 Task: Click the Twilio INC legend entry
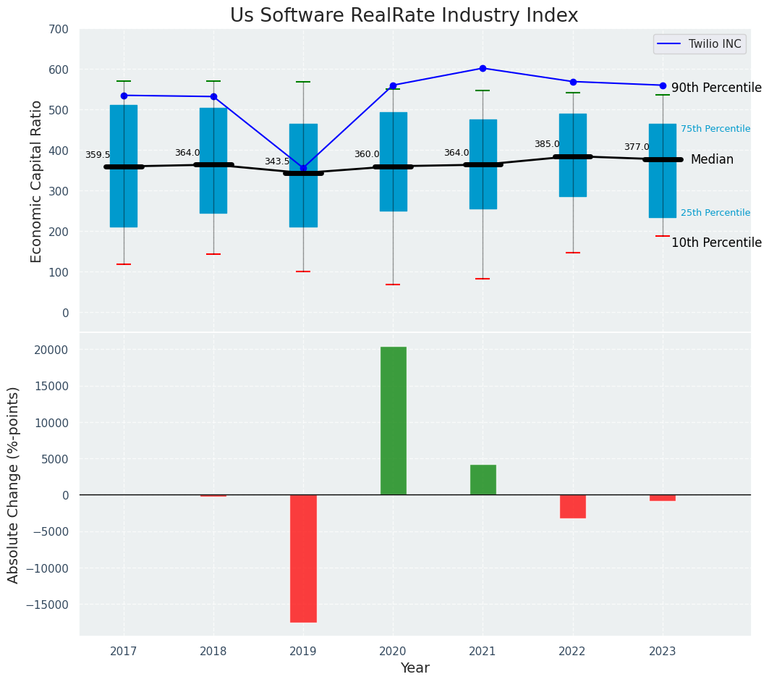[x=699, y=44]
